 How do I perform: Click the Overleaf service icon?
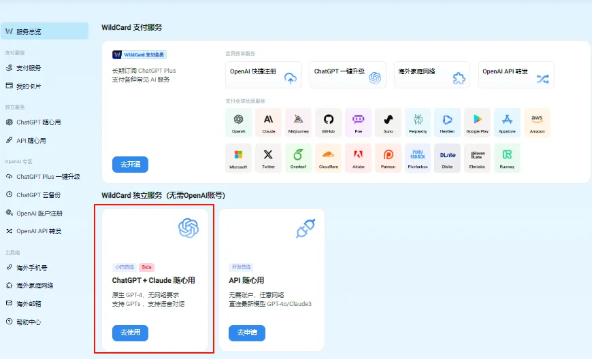click(x=298, y=158)
